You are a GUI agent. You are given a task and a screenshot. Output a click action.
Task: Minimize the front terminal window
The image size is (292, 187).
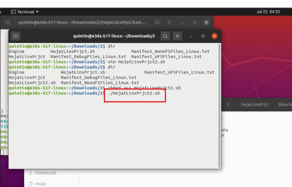(x=191, y=36)
